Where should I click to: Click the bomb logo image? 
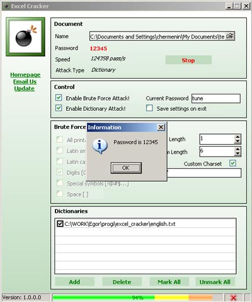click(x=25, y=36)
